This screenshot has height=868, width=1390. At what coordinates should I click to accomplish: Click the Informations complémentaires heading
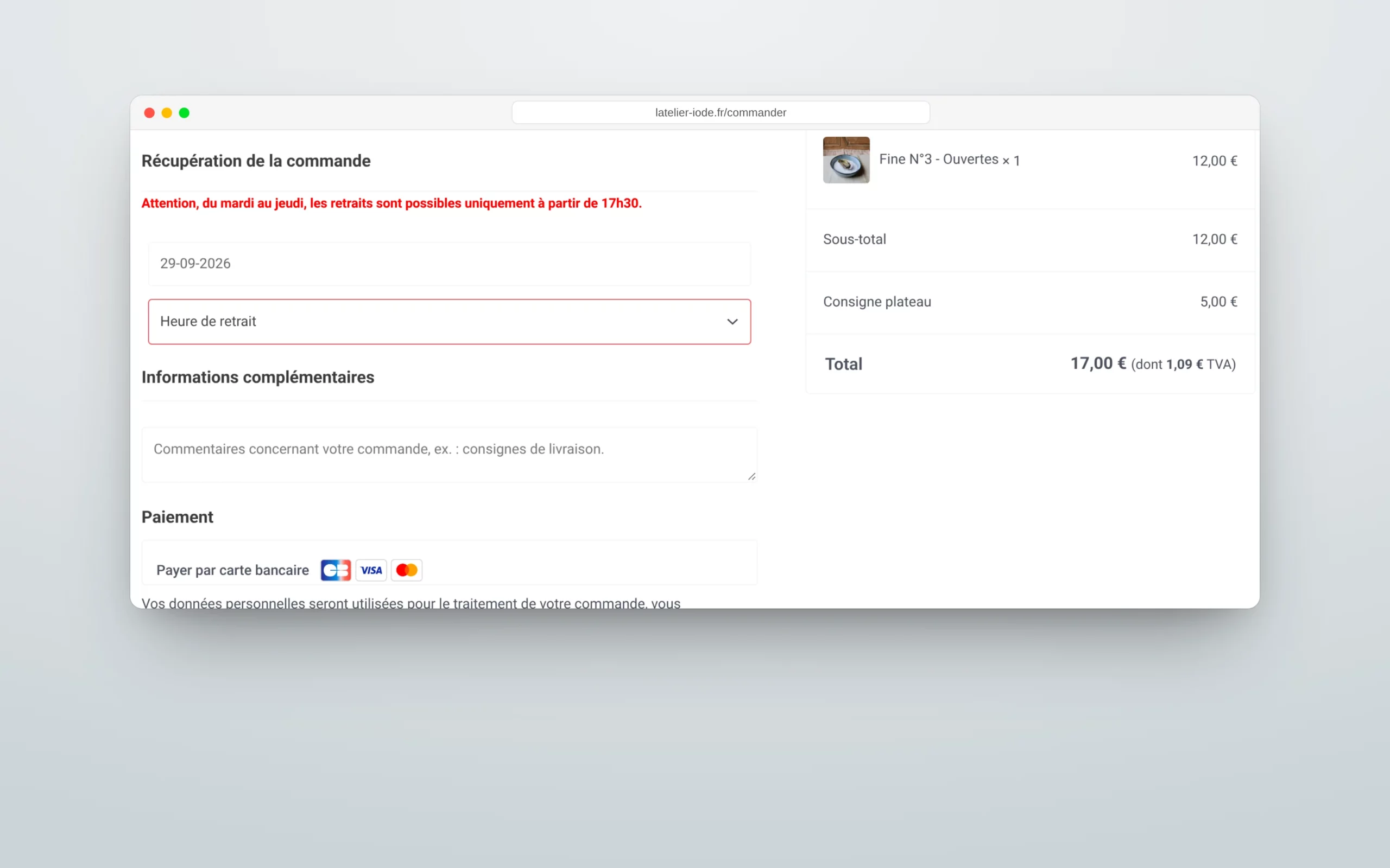tap(258, 377)
